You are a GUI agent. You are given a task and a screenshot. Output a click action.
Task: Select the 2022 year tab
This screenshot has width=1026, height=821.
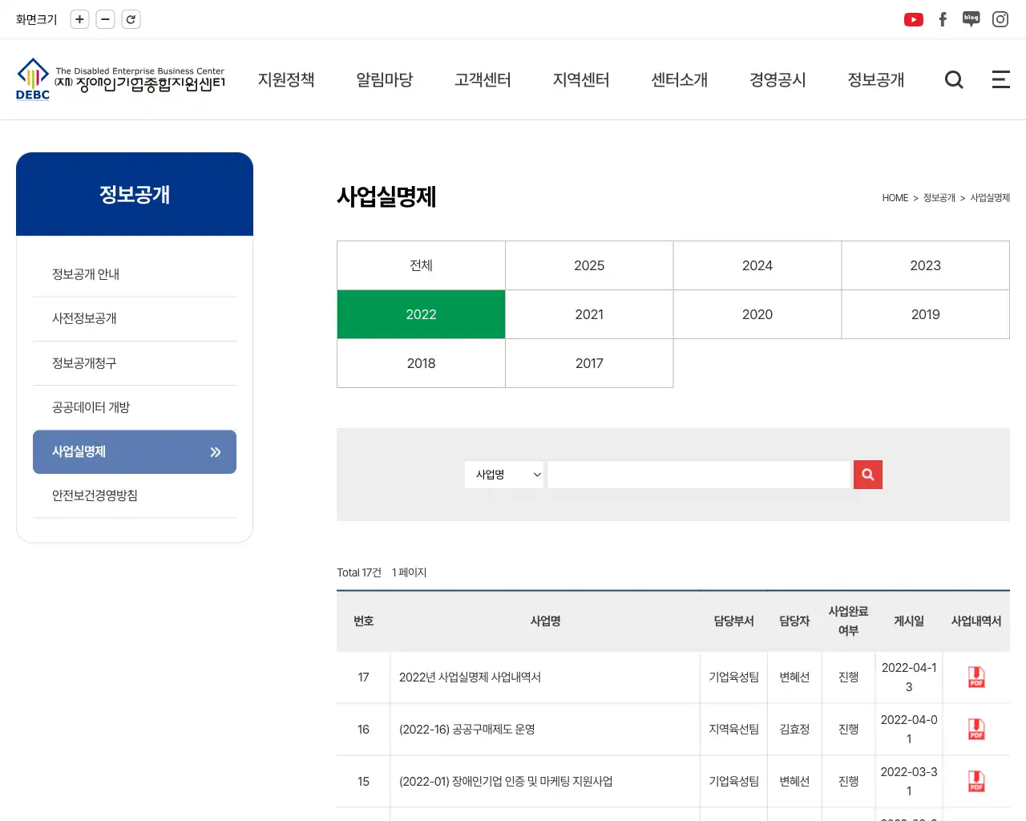(x=421, y=314)
